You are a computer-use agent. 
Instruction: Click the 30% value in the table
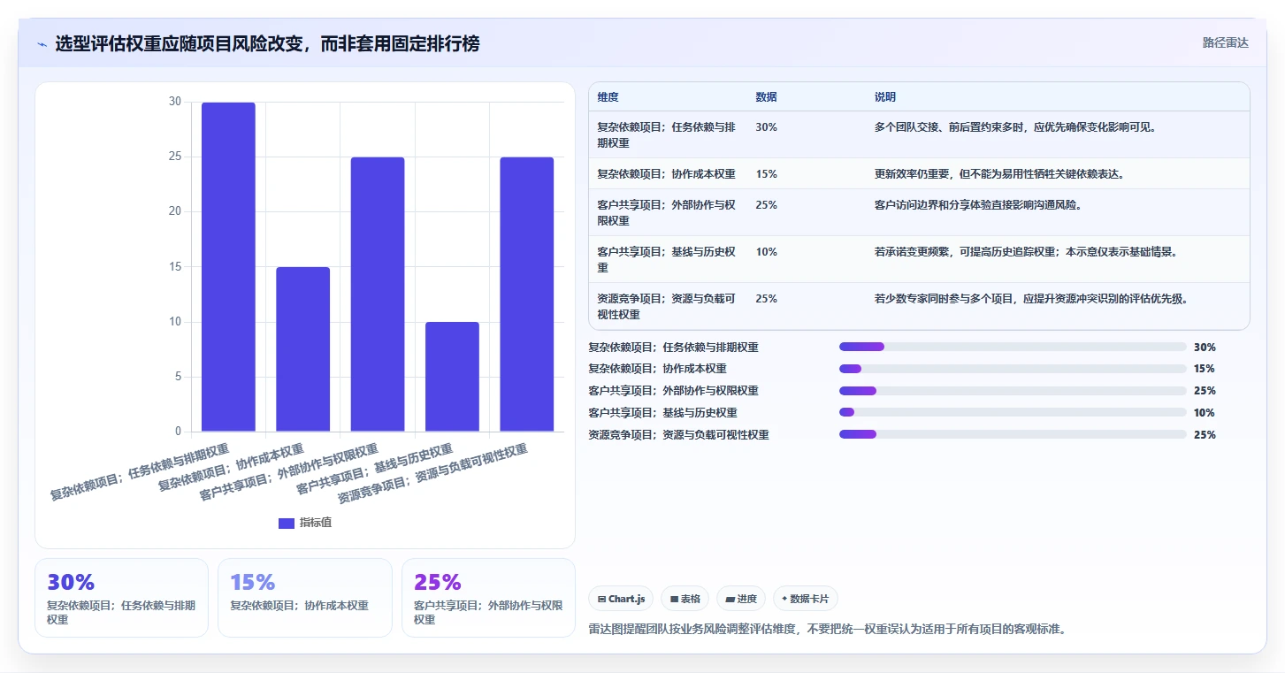pos(767,127)
